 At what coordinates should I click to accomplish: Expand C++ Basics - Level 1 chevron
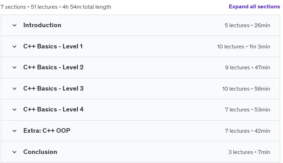tap(14, 47)
